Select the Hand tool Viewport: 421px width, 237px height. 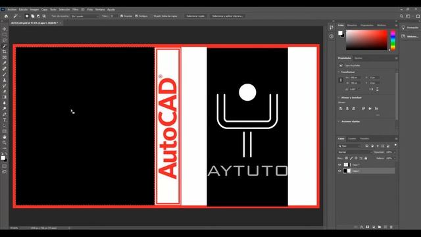pos(5,137)
